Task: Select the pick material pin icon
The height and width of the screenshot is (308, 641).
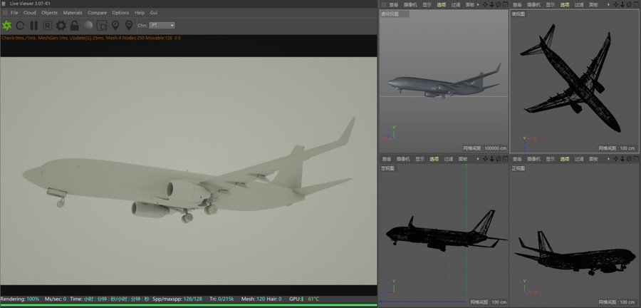Action: tap(129, 26)
